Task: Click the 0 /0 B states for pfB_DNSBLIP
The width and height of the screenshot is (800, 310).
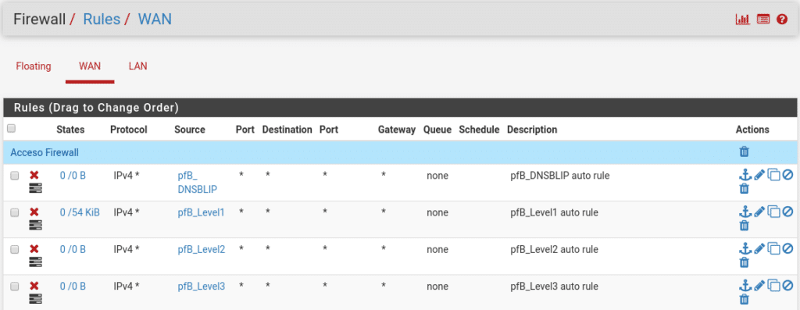Action: (x=73, y=176)
